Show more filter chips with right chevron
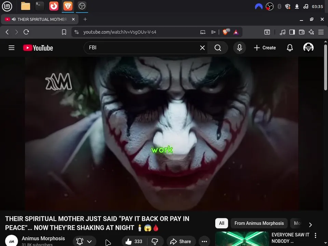Image resolution: width=328 pixels, height=246 pixels. pyautogui.click(x=311, y=225)
